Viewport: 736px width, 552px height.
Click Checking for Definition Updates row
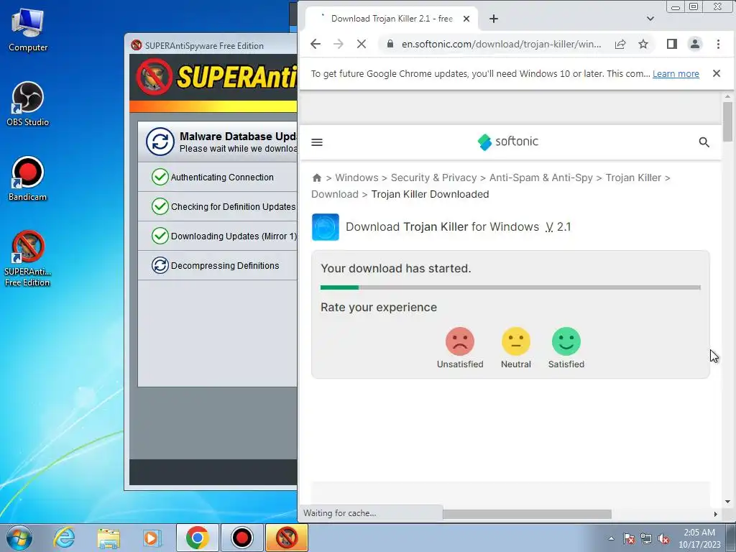(x=217, y=206)
